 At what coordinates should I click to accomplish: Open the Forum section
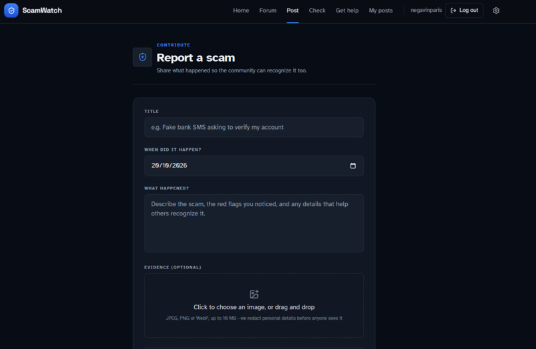[x=267, y=11]
